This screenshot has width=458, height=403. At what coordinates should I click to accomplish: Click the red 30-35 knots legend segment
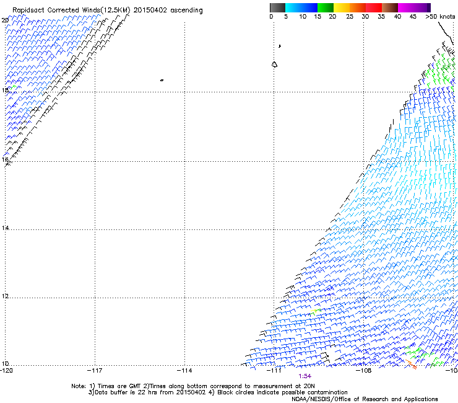tap(374, 7)
